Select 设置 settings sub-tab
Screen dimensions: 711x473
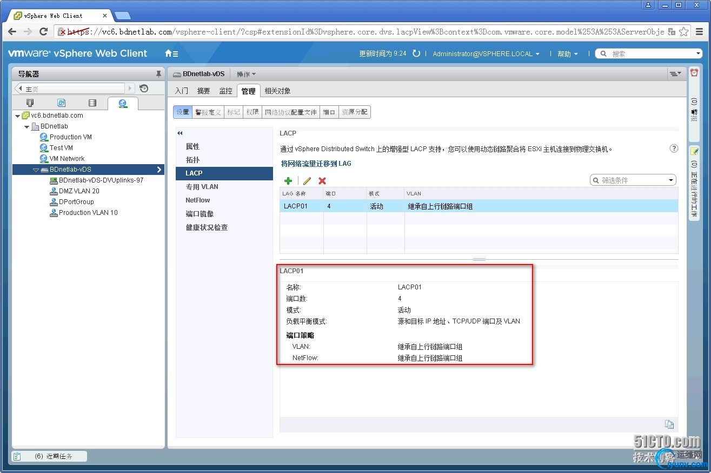pyautogui.click(x=183, y=112)
